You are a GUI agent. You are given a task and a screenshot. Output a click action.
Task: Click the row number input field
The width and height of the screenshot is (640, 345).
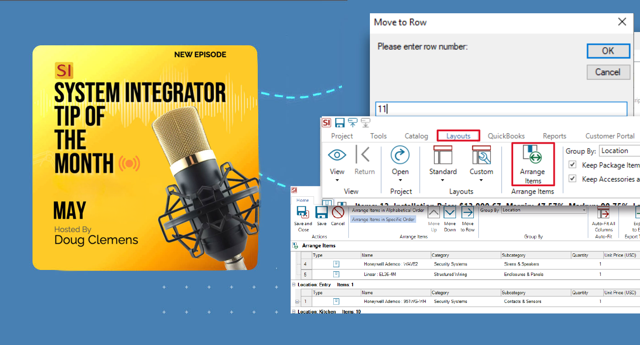pyautogui.click(x=501, y=109)
